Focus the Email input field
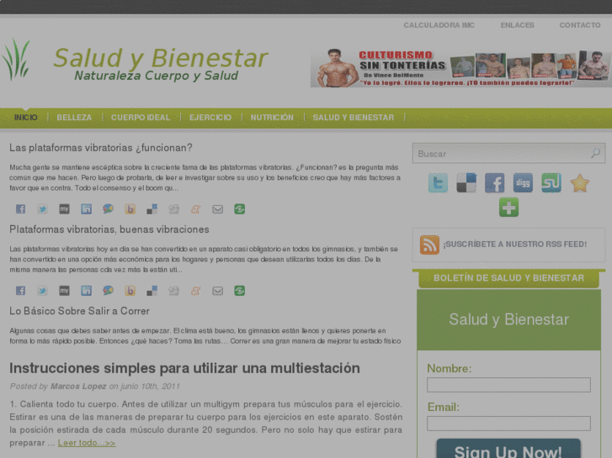612x458 pixels. point(508,424)
